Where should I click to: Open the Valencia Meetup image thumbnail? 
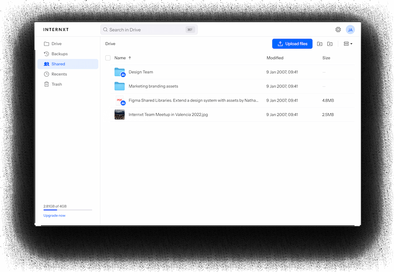coord(119,115)
